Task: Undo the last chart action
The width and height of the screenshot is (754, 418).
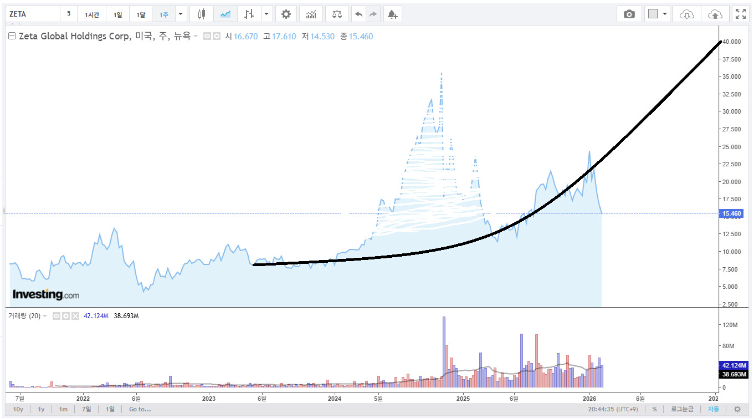Action: click(x=359, y=14)
